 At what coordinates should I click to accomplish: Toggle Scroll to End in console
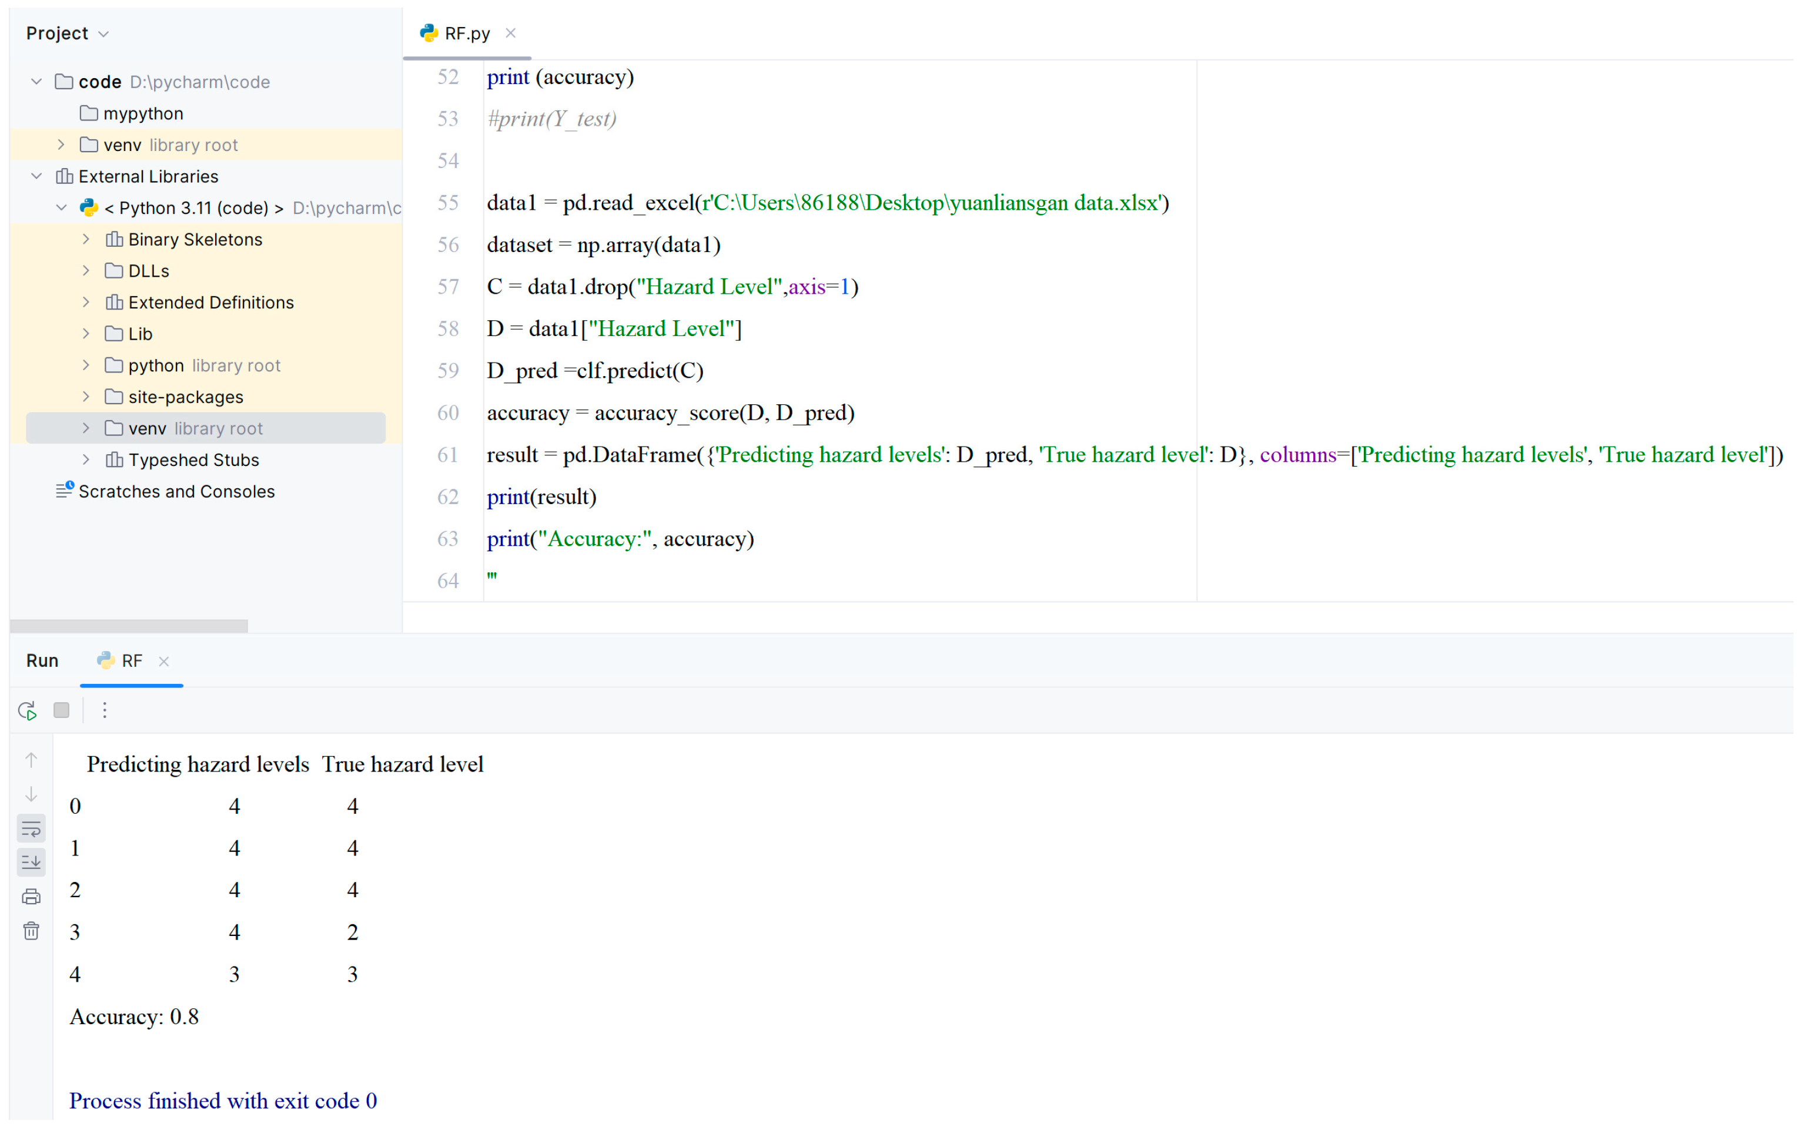pyautogui.click(x=31, y=863)
